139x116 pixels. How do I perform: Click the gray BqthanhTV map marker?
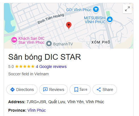(x=49, y=44)
